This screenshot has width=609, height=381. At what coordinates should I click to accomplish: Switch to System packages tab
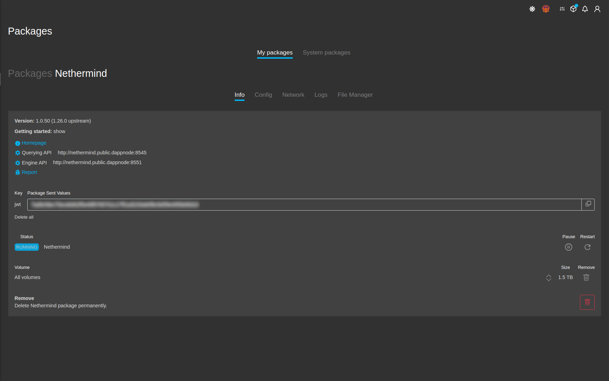pos(326,53)
